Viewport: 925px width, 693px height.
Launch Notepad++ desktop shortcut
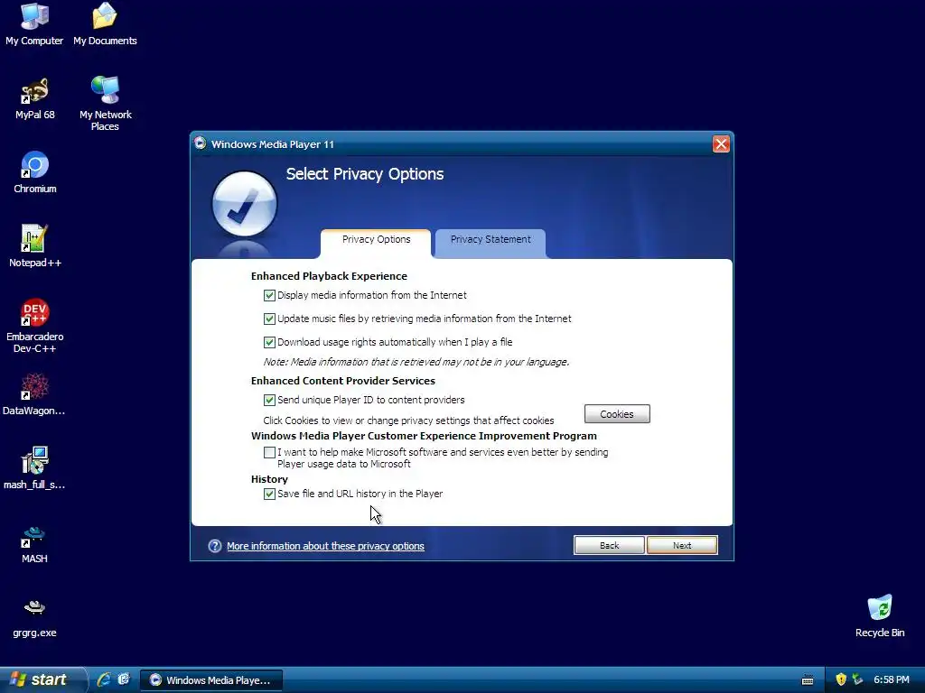tap(35, 245)
